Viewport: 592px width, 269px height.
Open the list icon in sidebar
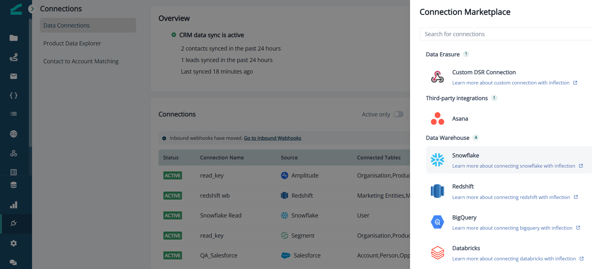[x=13, y=114]
